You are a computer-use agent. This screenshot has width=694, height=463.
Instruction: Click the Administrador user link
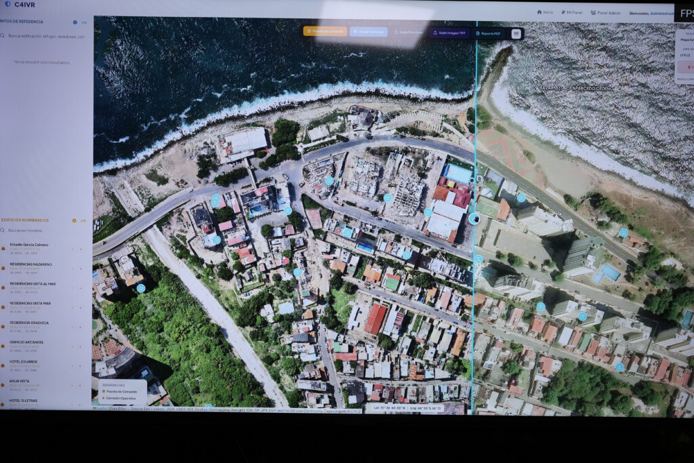pos(661,14)
